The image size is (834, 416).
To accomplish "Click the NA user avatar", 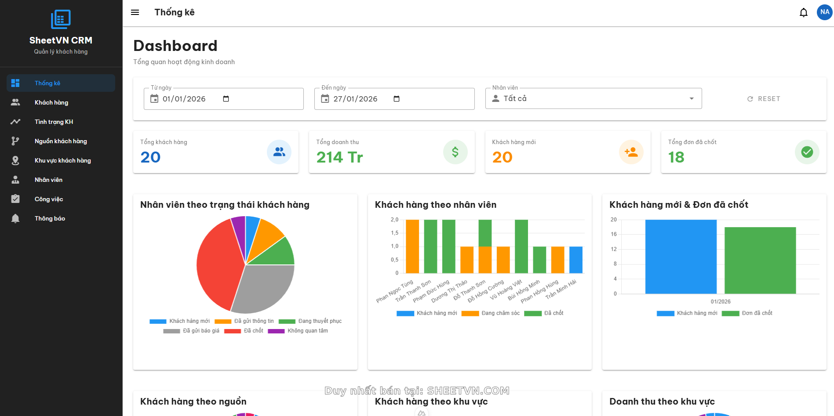I will point(824,12).
